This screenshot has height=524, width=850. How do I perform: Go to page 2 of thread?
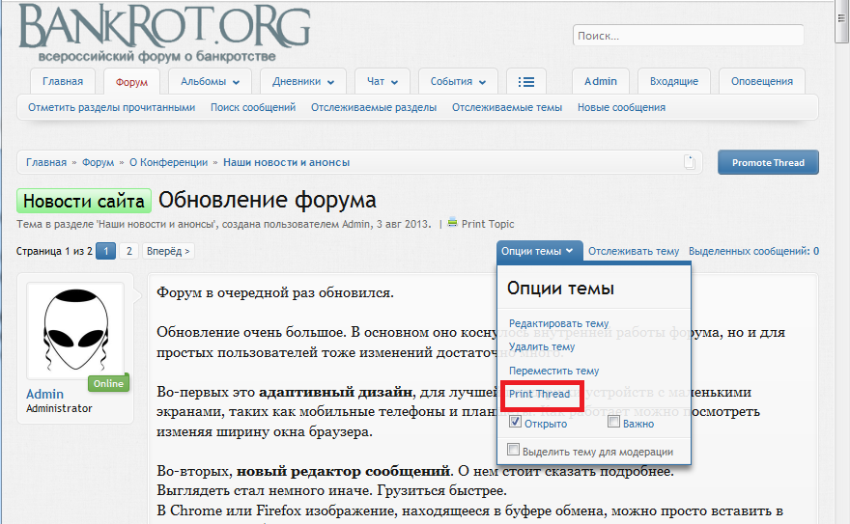click(127, 251)
